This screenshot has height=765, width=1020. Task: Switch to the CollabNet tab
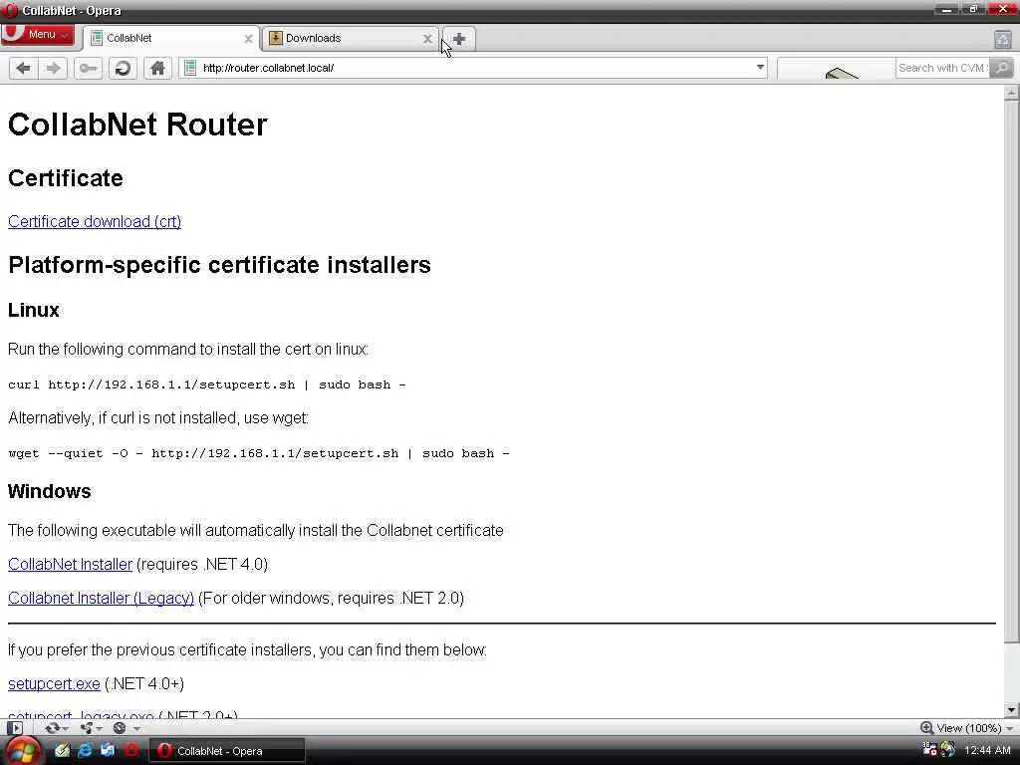tap(172, 39)
